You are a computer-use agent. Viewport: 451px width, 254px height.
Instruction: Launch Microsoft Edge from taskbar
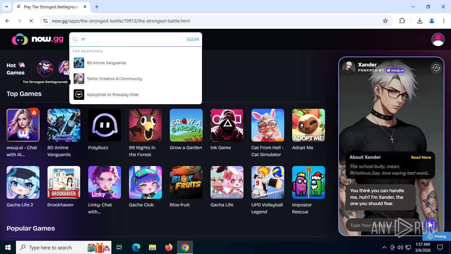click(x=136, y=247)
